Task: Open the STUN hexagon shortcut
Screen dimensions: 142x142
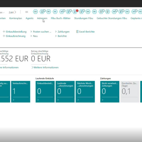Action: coord(42,12)
